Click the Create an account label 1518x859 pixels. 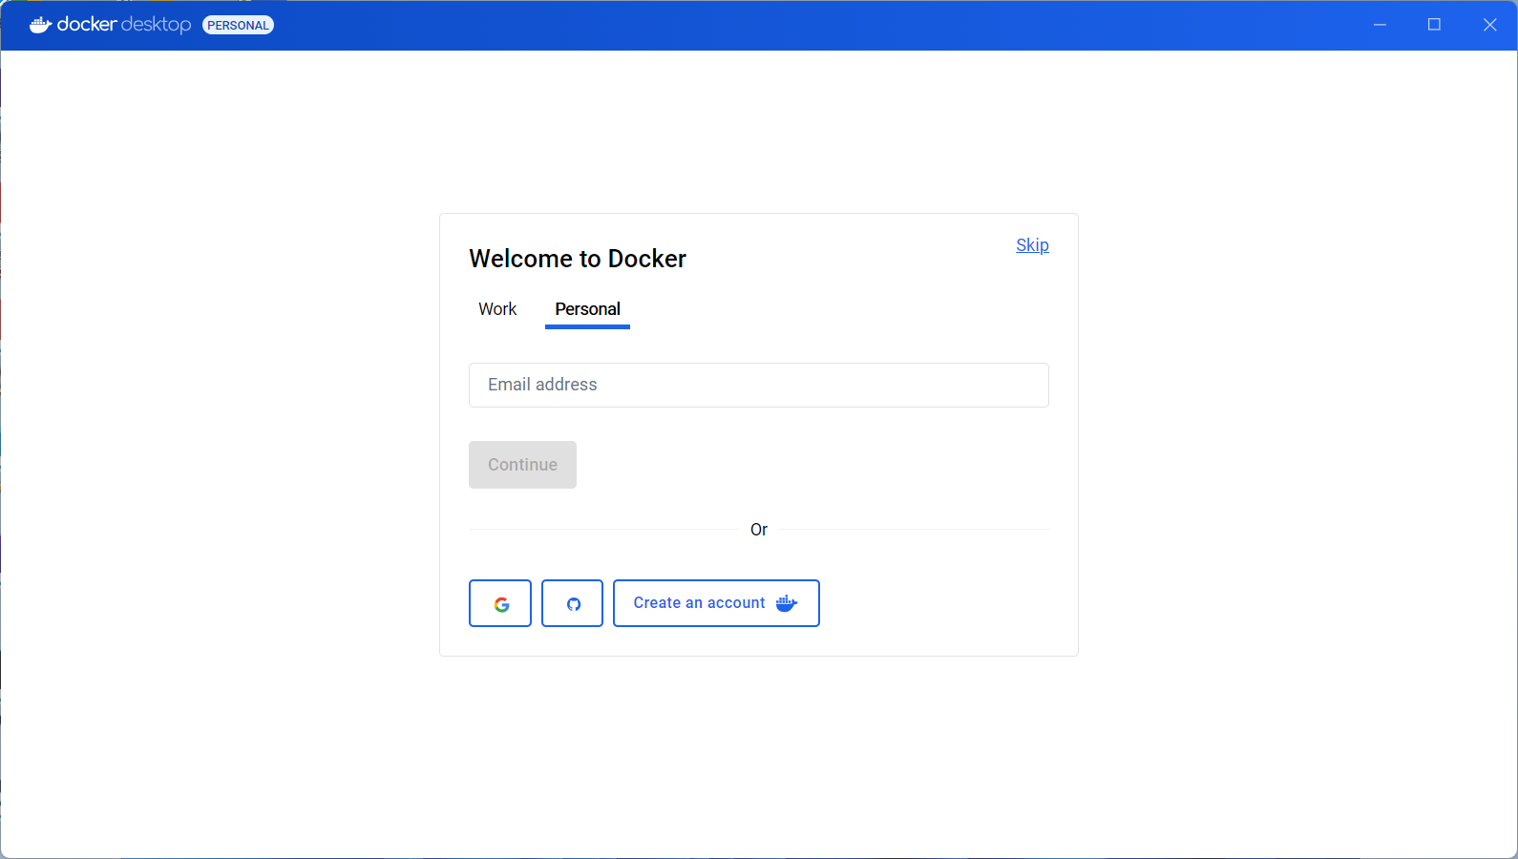click(x=699, y=603)
